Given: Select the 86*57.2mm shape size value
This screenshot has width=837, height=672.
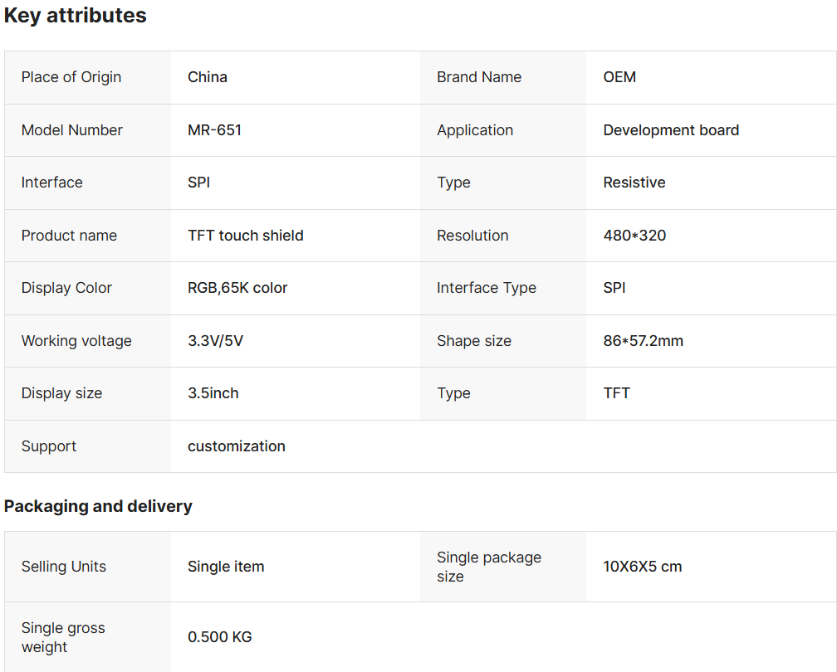Looking at the screenshot, I should (x=644, y=341).
